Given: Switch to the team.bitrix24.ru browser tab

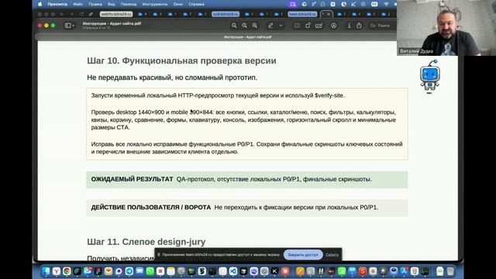Looking at the screenshot, I should click(303, 14).
